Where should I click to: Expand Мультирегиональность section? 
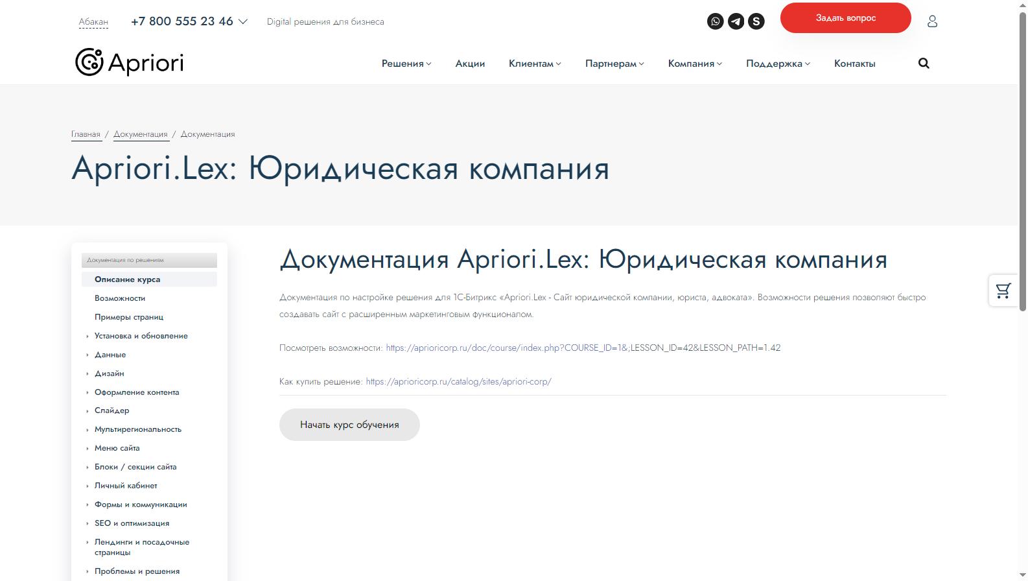[138, 429]
